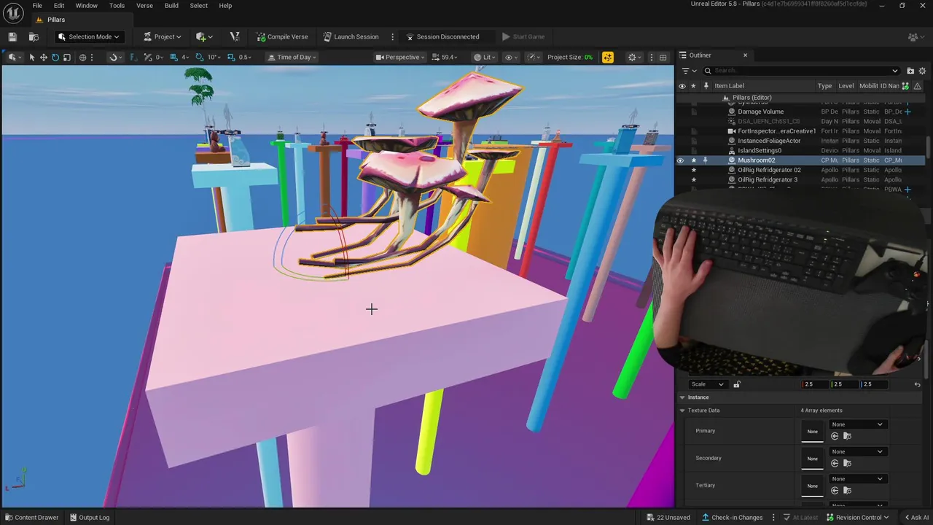Open the Edit menu
This screenshot has width=933, height=525.
click(x=59, y=6)
